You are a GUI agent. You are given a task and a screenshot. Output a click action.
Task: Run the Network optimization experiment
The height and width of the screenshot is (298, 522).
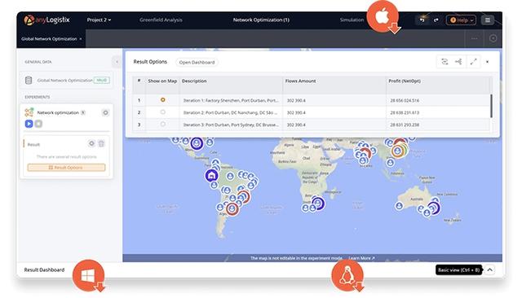[x=29, y=124]
